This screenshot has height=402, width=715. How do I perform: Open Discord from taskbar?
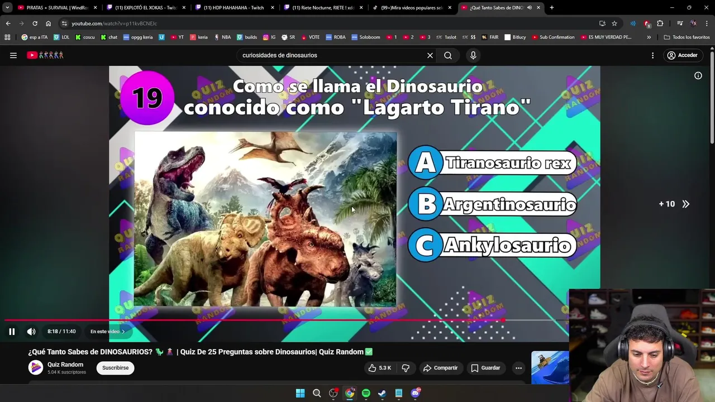pos(415,393)
